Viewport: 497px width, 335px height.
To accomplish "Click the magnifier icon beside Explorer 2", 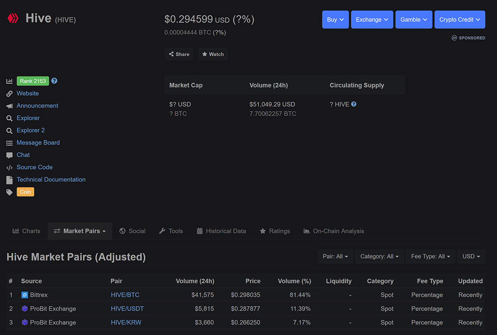I will (x=9, y=130).
